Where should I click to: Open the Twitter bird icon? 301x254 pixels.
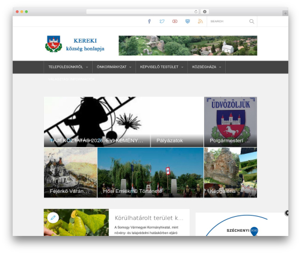pyautogui.click(x=162, y=21)
